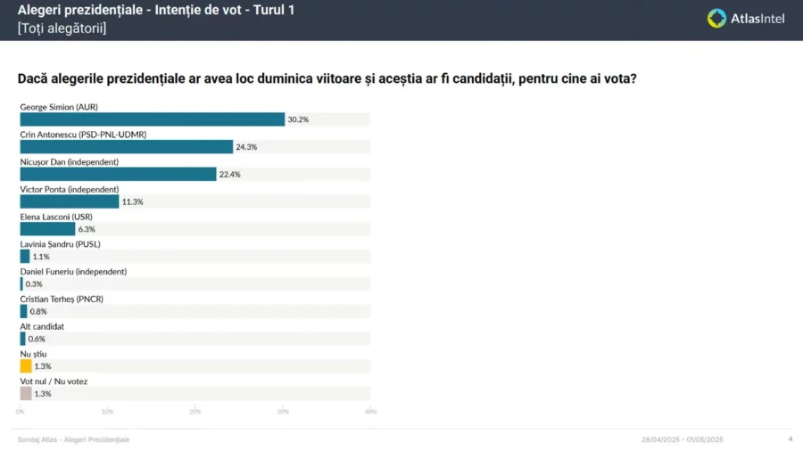Click the AtlasIntel brand name text
Viewport: 803px width, 451px height.
[757, 19]
